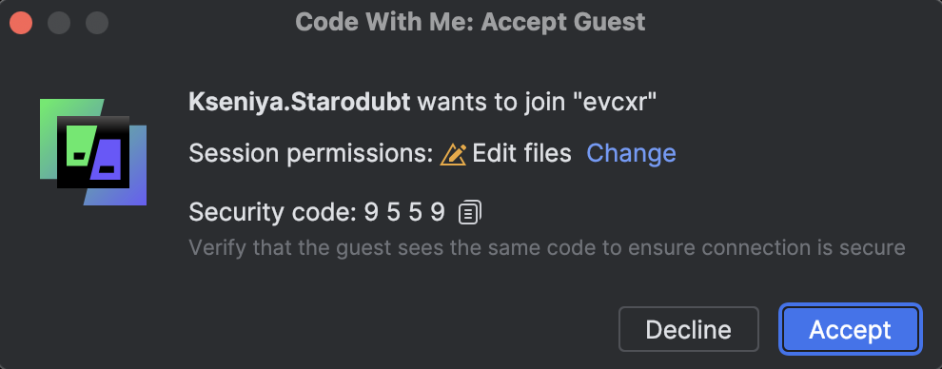942x369 pixels.
Task: Open the Change permissions link
Action: click(x=631, y=154)
